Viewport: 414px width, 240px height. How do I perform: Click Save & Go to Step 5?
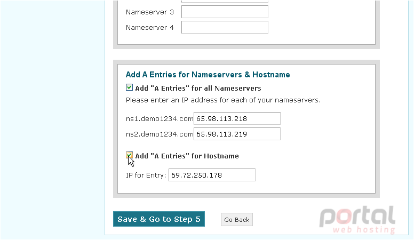tap(159, 219)
